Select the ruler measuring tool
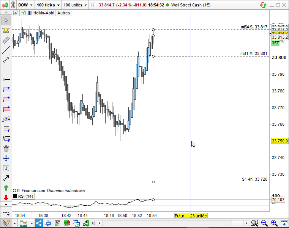Screen dimensions: 289x228 click(x=6, y=40)
